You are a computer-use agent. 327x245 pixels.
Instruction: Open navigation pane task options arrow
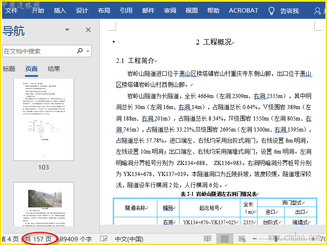tap(67, 30)
